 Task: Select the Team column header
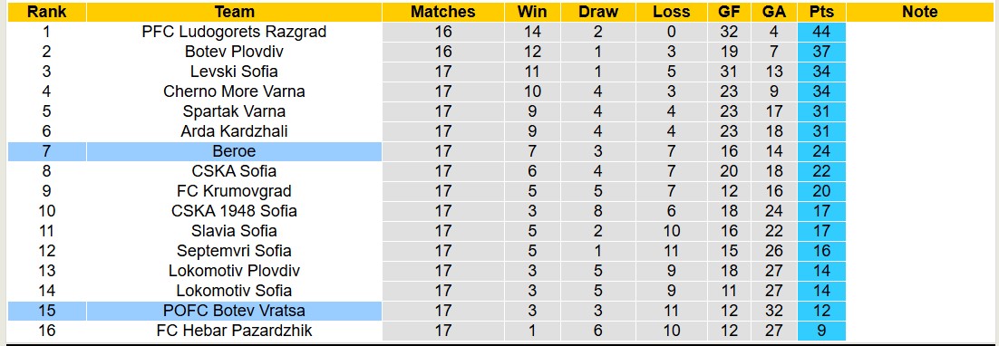click(235, 12)
